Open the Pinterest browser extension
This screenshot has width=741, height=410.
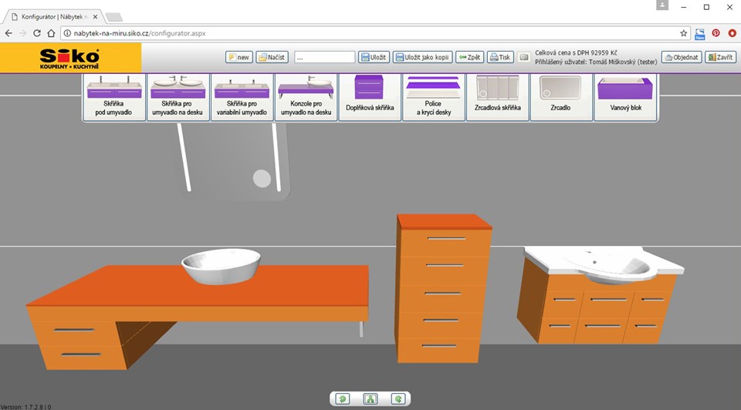coord(716,33)
